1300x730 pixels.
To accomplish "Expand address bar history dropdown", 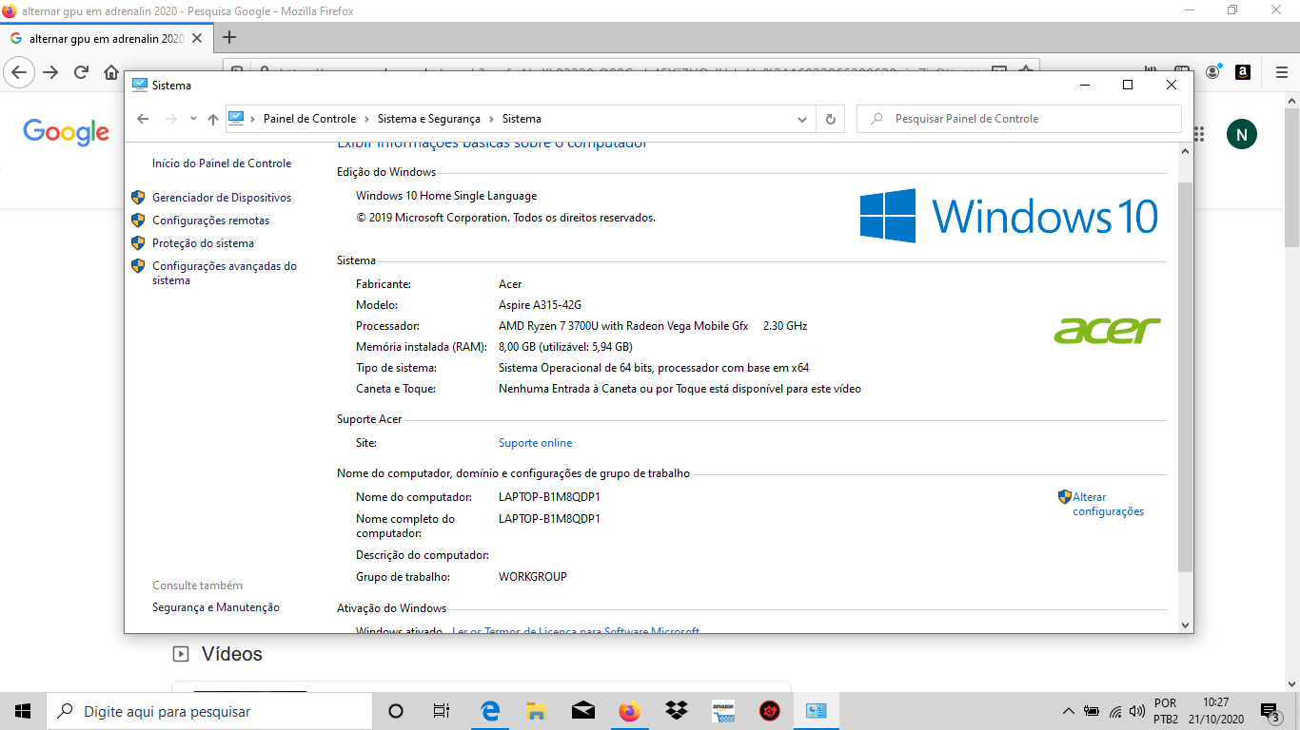I will (802, 119).
